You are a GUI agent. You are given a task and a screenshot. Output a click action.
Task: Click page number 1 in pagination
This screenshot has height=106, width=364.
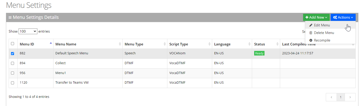(x=341, y=97)
